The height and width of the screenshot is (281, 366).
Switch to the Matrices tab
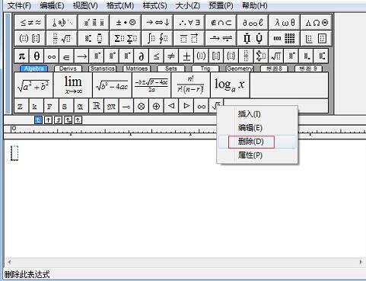coord(136,69)
